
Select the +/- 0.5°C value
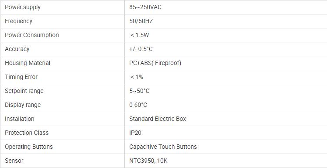141,49
